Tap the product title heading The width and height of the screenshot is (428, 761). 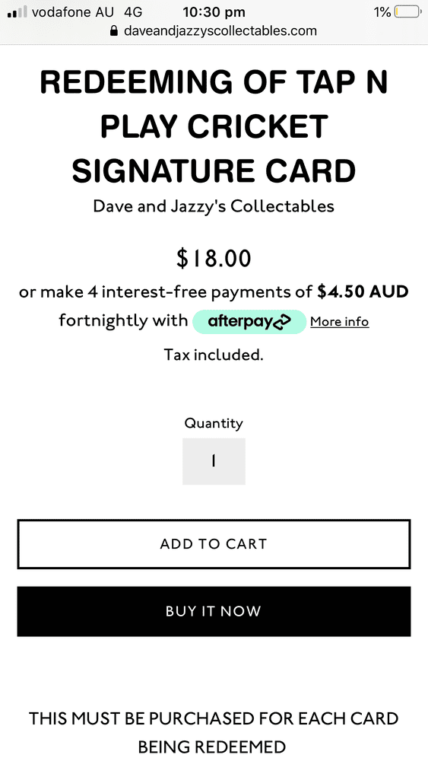(x=214, y=126)
